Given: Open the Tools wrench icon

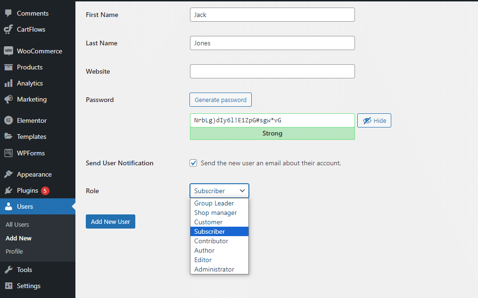Looking at the screenshot, I should pyautogui.click(x=8, y=270).
